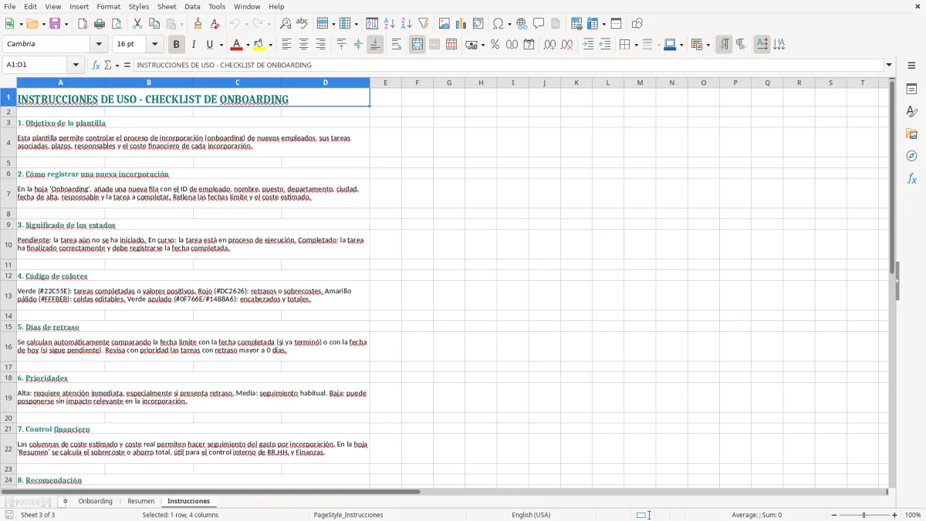Viewport: 926px width, 521px height.
Task: Open the Format menu
Action: tap(108, 6)
